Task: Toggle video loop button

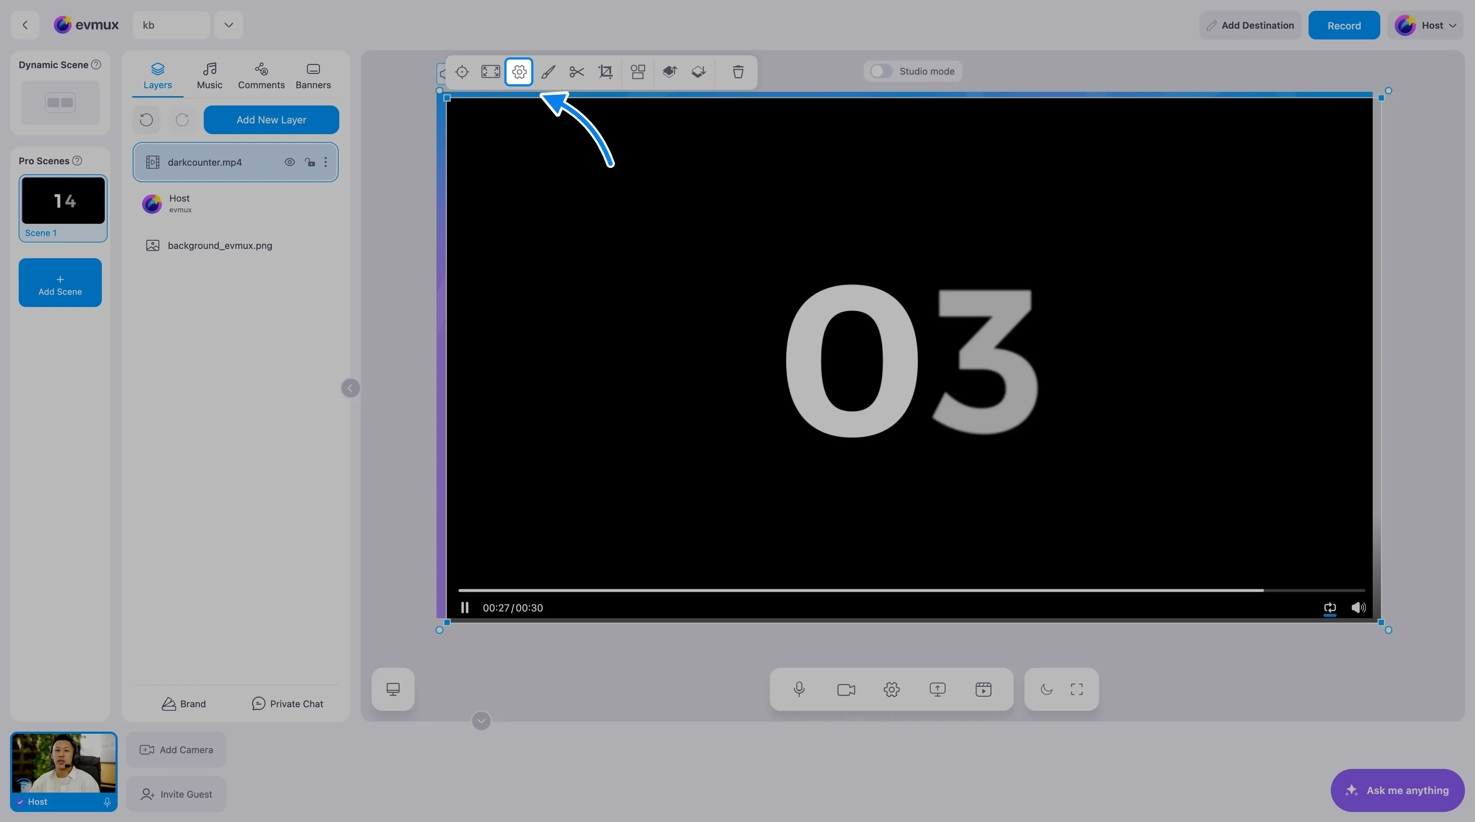Action: click(1330, 608)
